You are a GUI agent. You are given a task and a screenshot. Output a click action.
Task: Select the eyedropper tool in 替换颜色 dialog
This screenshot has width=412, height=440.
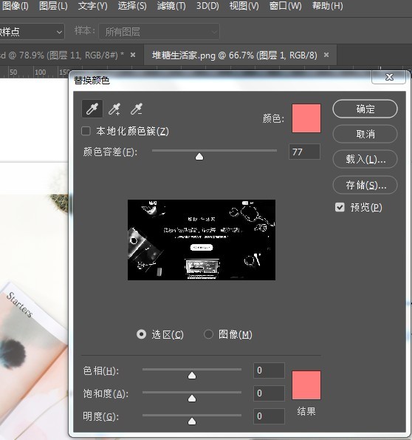pyautogui.click(x=92, y=109)
